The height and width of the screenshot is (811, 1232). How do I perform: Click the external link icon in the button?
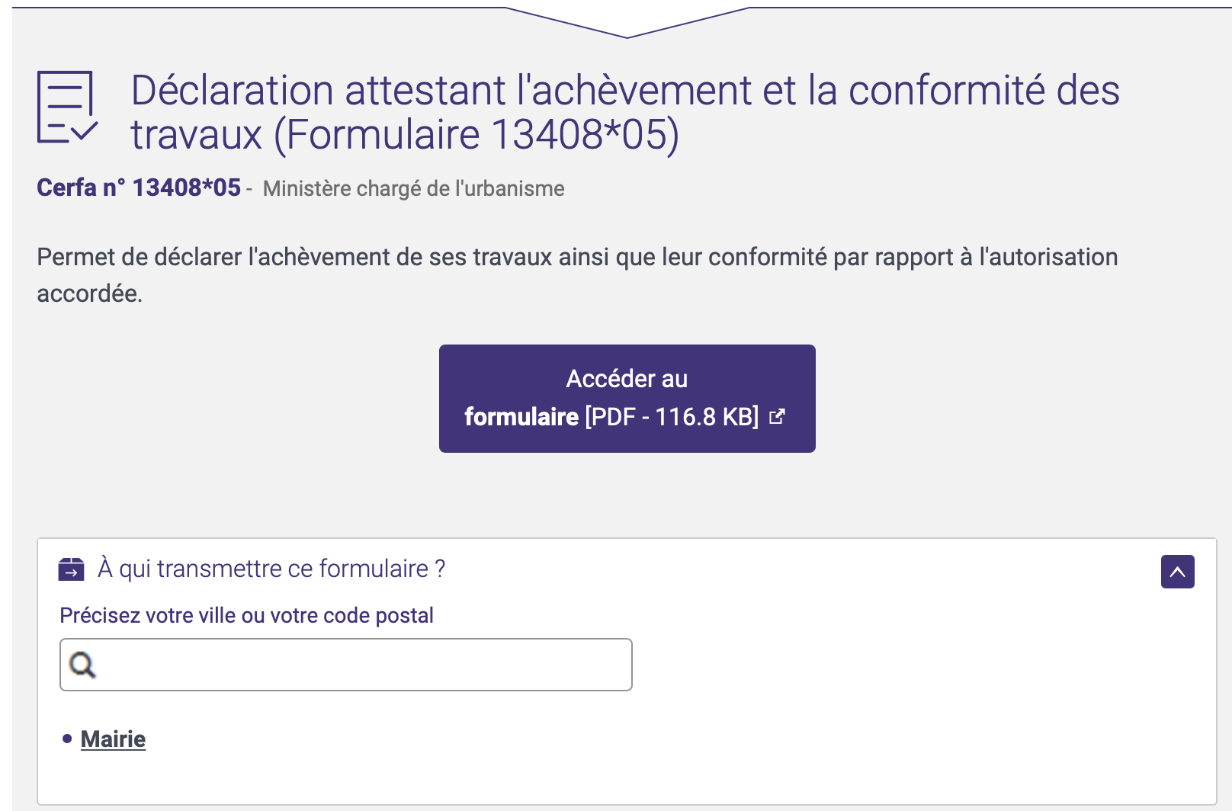pos(777,417)
